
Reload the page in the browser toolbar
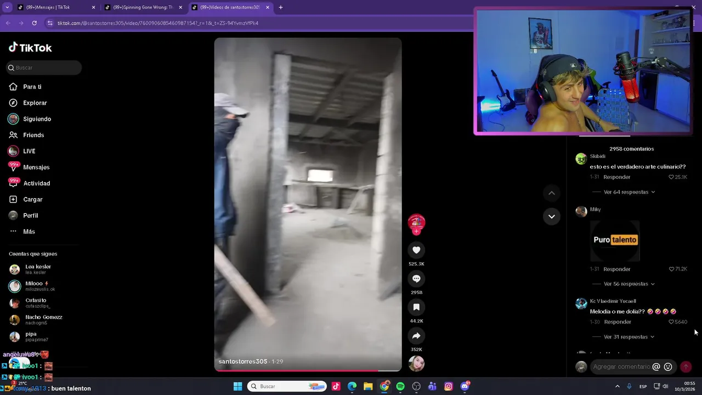tap(34, 23)
